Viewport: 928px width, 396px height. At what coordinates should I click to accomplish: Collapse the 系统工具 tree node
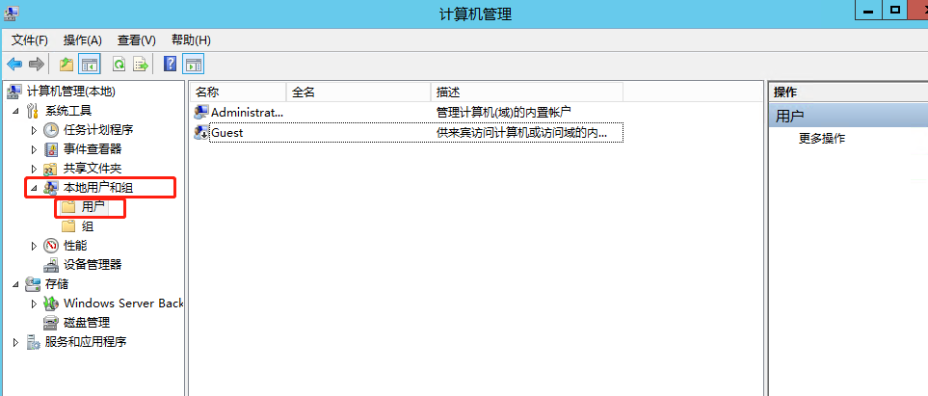[16, 111]
